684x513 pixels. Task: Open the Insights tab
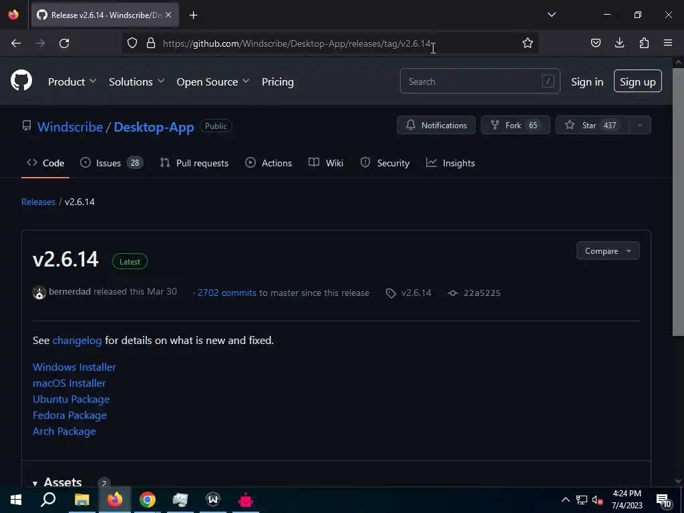(x=450, y=163)
